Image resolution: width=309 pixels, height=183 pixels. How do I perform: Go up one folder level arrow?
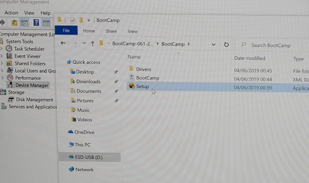93,43
